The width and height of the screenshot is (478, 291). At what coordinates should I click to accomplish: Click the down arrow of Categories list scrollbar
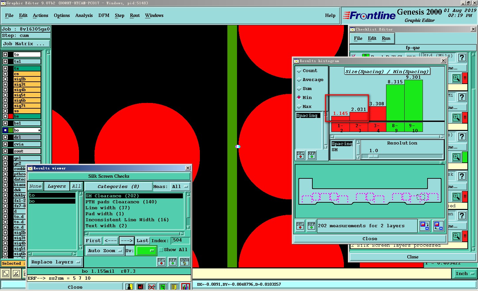(x=188, y=228)
